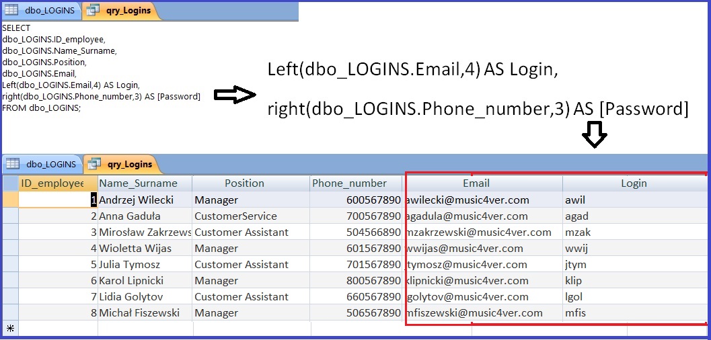Screen dimensions: 711x340
Task: Select phone number cell 504566890
Action: pyautogui.click(x=373, y=232)
